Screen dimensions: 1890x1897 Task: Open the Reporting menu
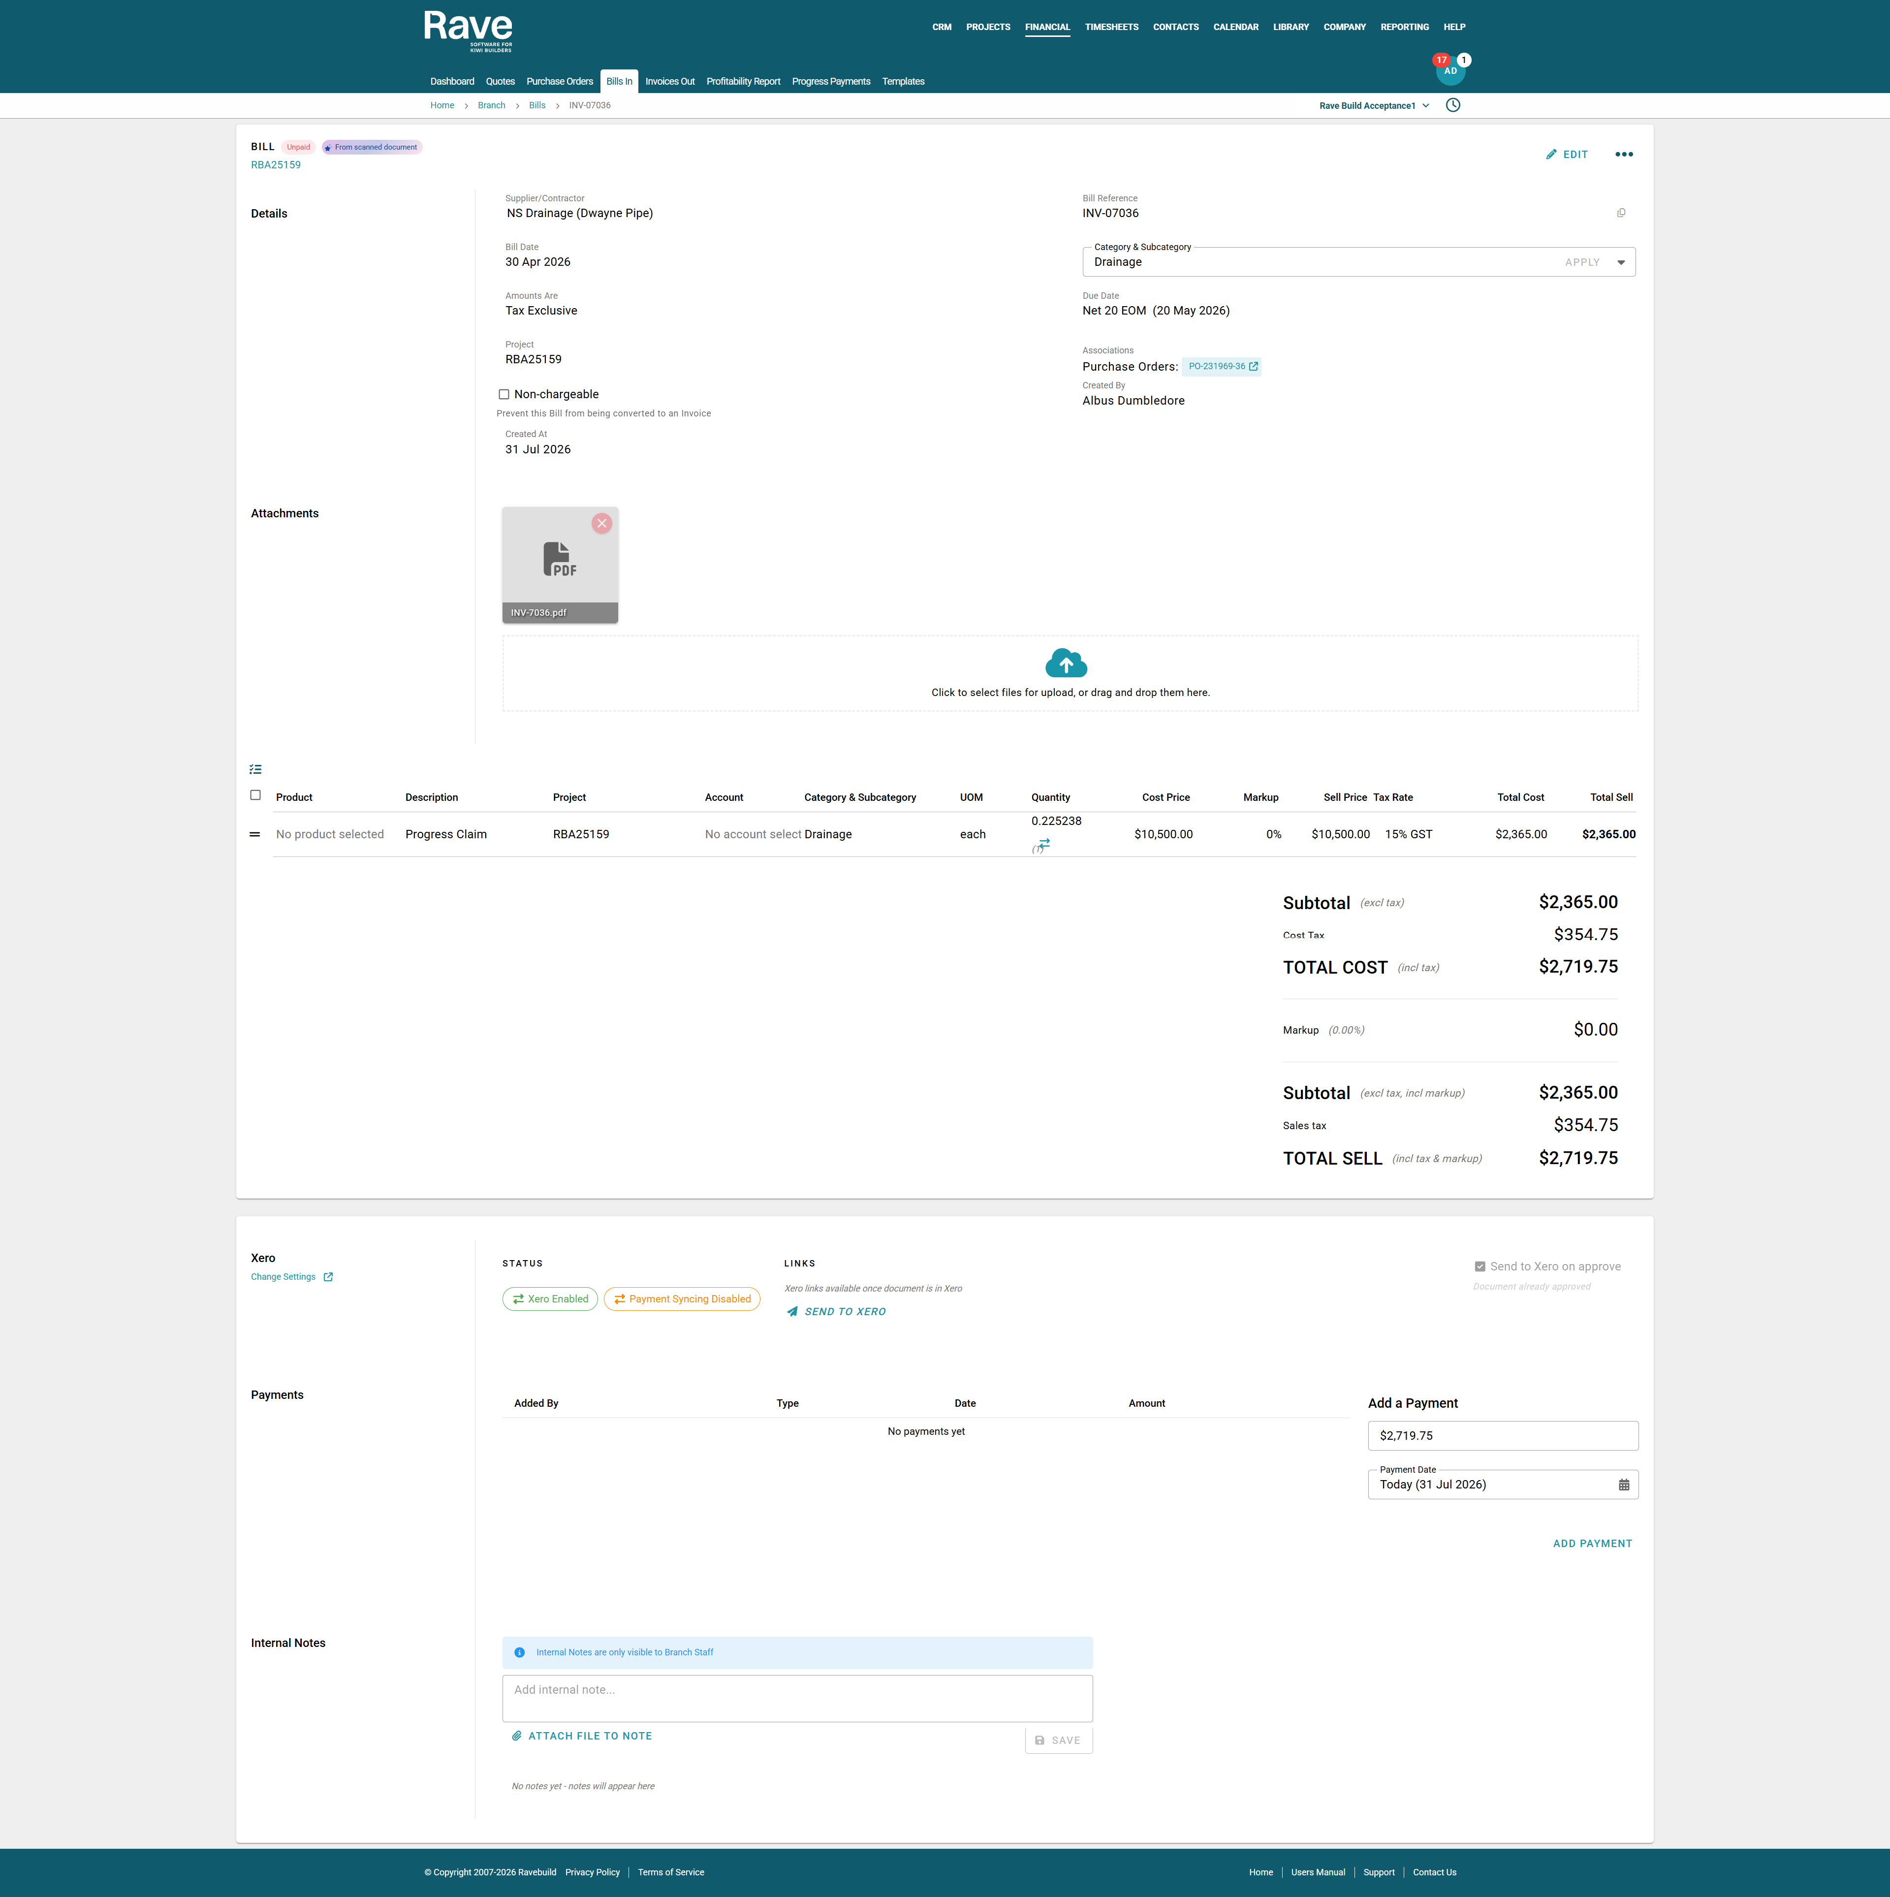tap(1404, 28)
